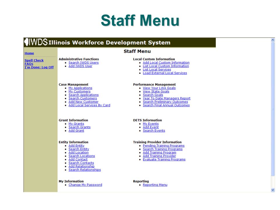Click the Local Custom Information heading
280x210 pixels.
[x=154, y=59]
